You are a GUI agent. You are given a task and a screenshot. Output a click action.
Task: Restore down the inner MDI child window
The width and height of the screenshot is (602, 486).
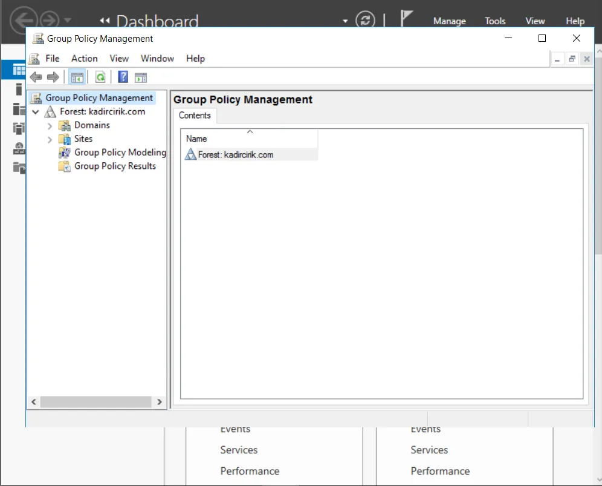572,59
